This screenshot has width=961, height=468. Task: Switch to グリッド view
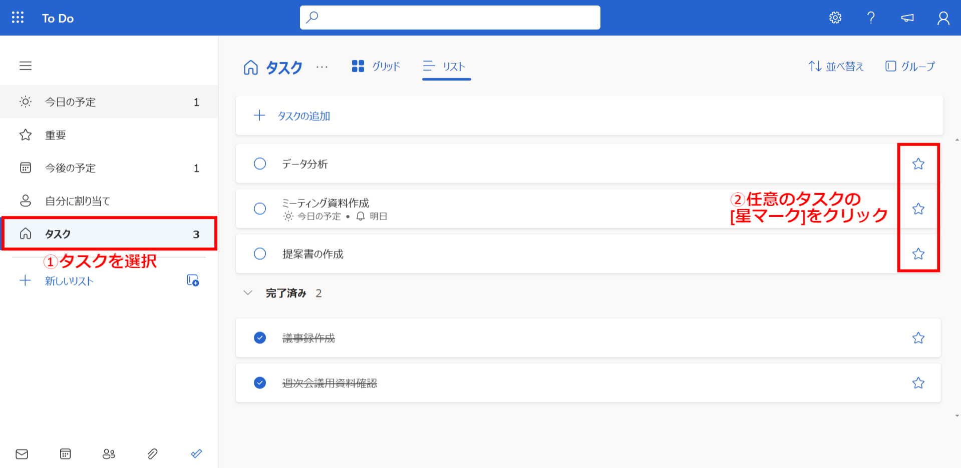pyautogui.click(x=376, y=66)
